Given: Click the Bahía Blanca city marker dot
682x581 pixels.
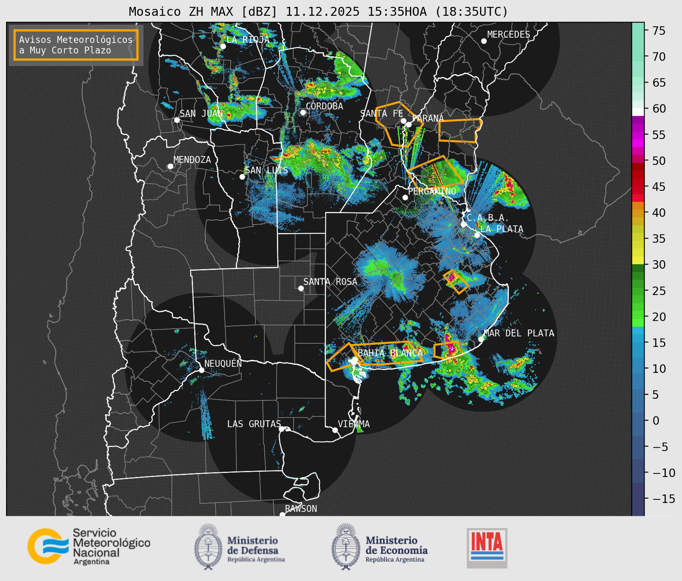Looking at the screenshot, I should click(355, 360).
